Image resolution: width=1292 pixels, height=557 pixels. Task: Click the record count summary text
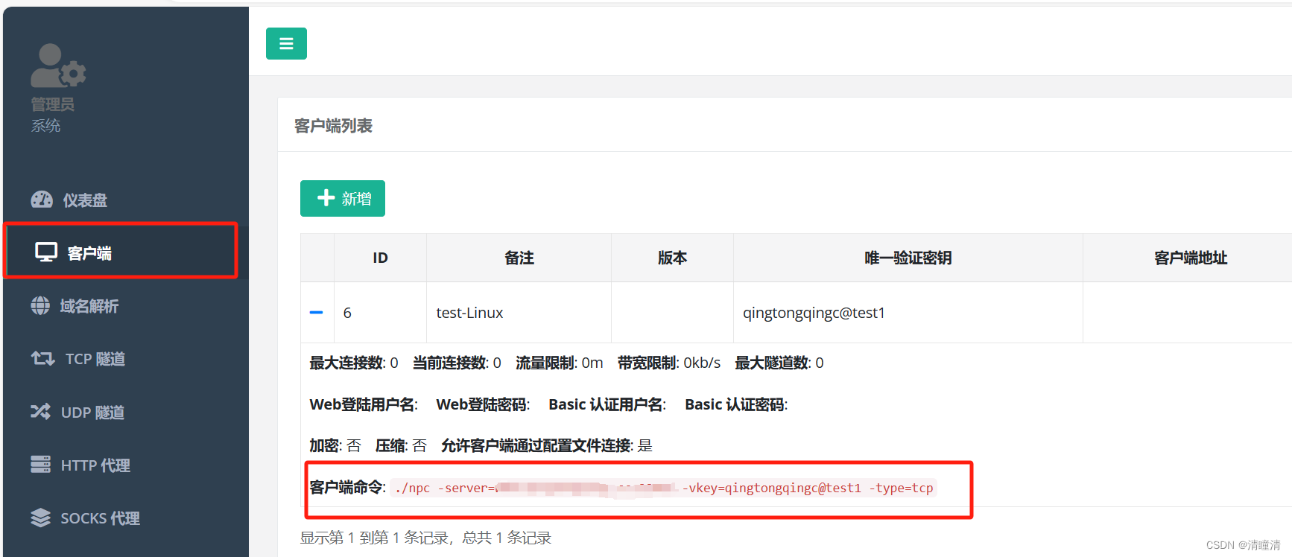coord(425,538)
